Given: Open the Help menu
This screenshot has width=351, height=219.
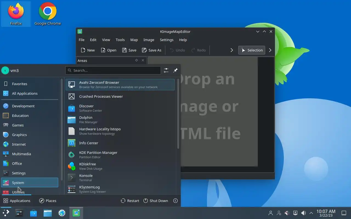Looking at the screenshot, I should click(183, 40).
